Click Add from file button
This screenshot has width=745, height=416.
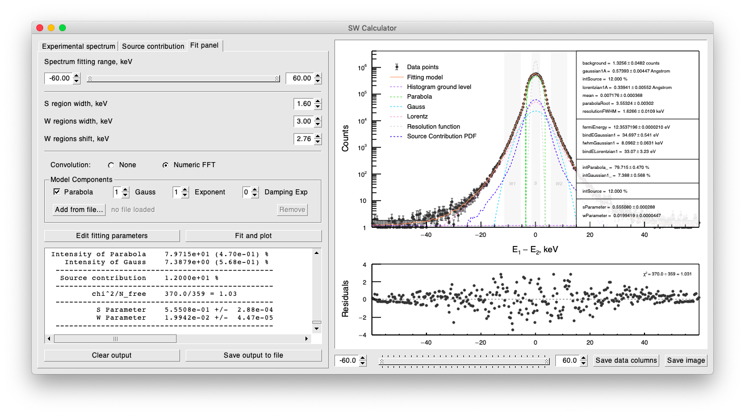[79, 210]
